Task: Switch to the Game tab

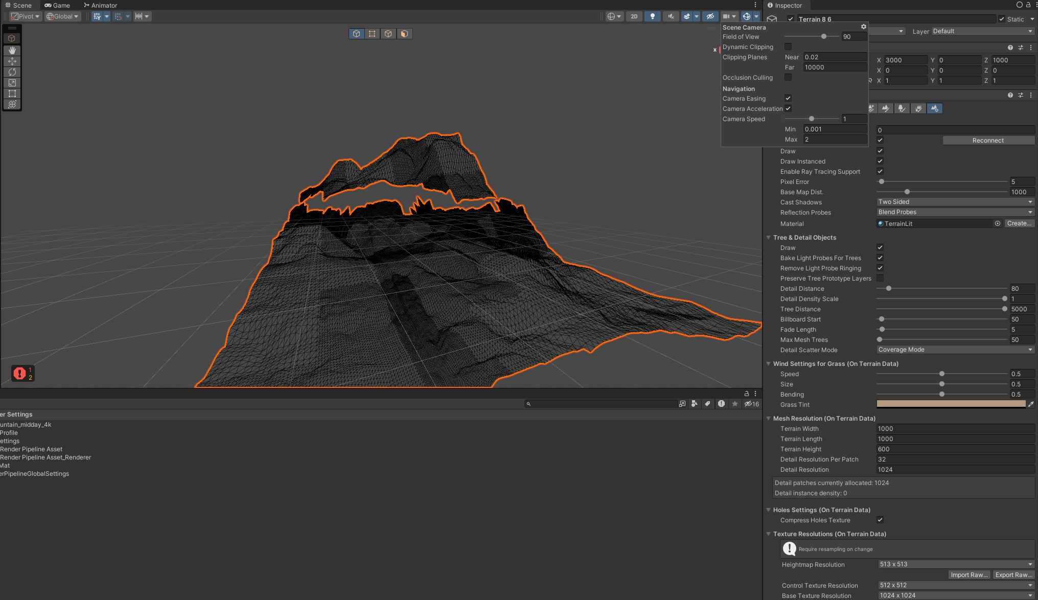Action: 58,5
